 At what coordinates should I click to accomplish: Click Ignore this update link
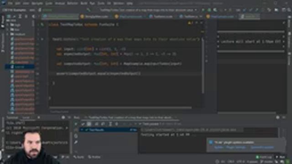262,148
